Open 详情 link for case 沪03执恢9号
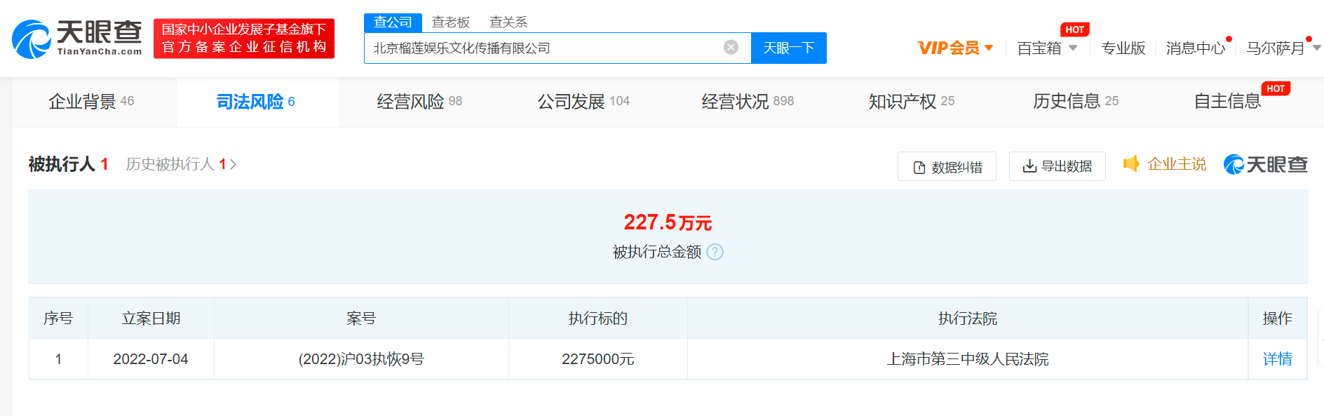 [1277, 359]
